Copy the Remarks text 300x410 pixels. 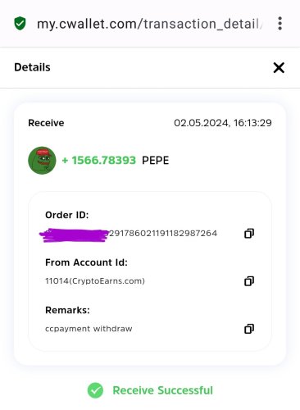click(x=249, y=329)
